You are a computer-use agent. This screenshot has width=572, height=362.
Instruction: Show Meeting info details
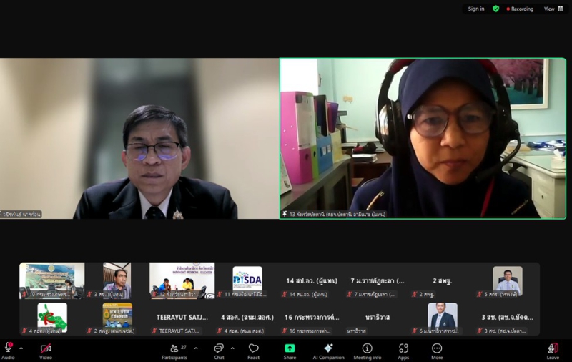367,350
